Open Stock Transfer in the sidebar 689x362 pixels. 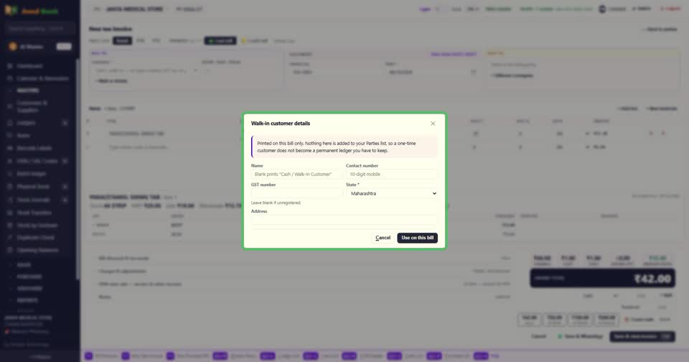pos(34,213)
